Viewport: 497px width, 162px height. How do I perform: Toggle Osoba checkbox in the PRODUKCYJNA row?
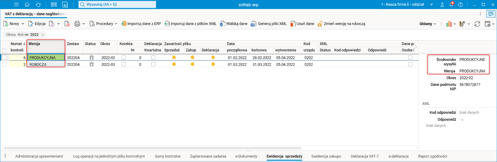point(410,57)
